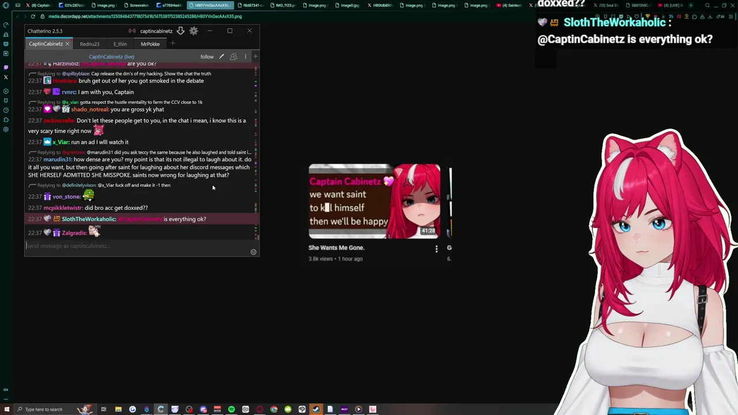Open Spotify from the taskbar
The image size is (738, 415).
231,409
